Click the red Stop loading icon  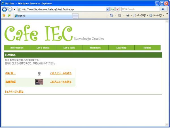click(x=118, y=9)
